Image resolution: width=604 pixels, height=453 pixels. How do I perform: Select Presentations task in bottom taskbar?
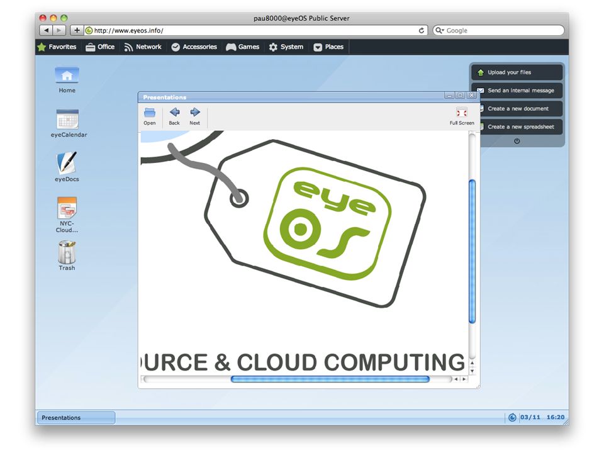[x=76, y=418]
